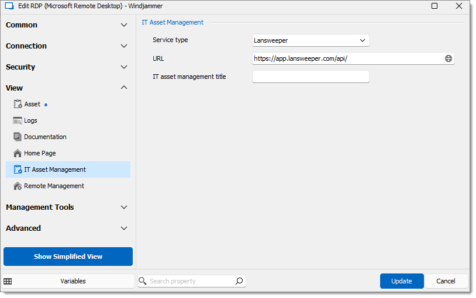Close the Edit RDP window
This screenshot has width=476, height=298.
[x=458, y=6]
